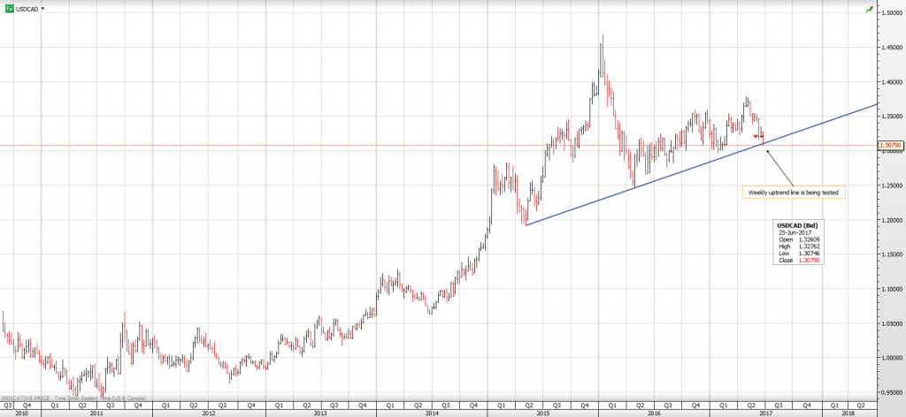Click the 1.00000 price level on the axis
Image resolution: width=906 pixels, height=417 pixels.
pyautogui.click(x=890, y=358)
